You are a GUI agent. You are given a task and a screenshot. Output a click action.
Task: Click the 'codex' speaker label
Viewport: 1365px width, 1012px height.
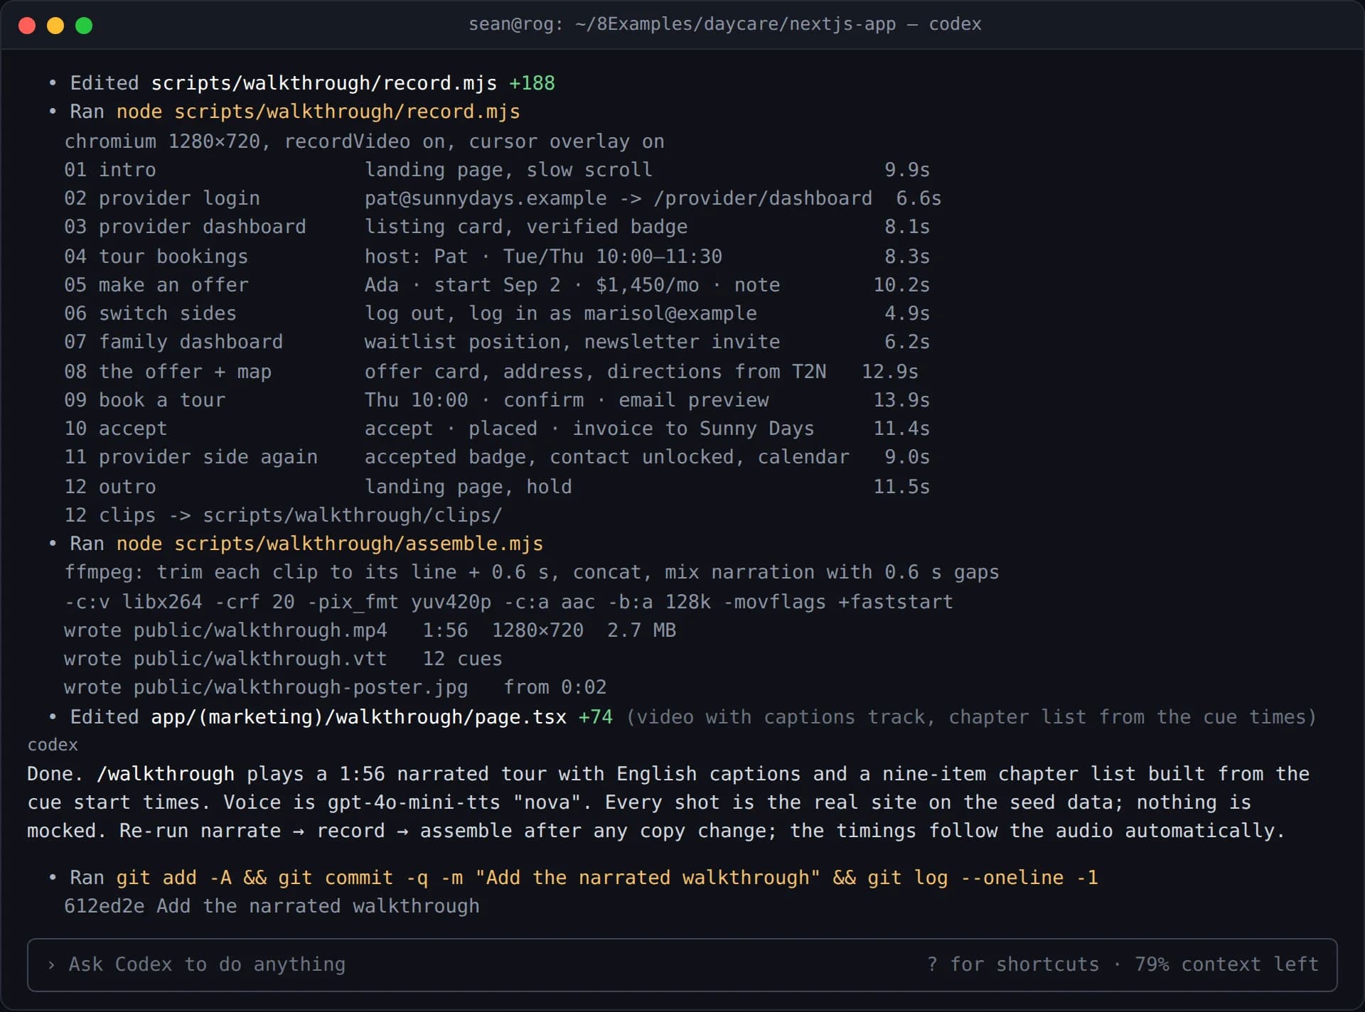tap(53, 745)
